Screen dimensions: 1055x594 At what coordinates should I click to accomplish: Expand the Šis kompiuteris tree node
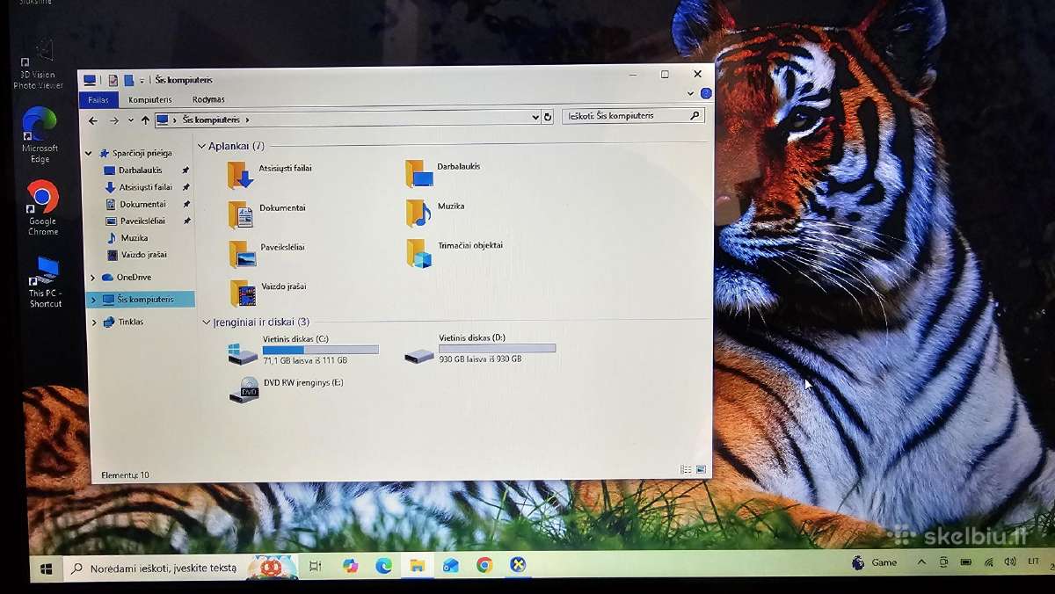pos(94,301)
